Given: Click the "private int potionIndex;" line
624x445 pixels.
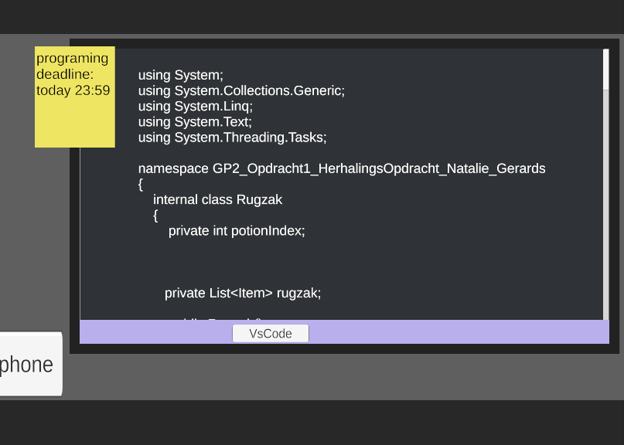Looking at the screenshot, I should (x=237, y=230).
